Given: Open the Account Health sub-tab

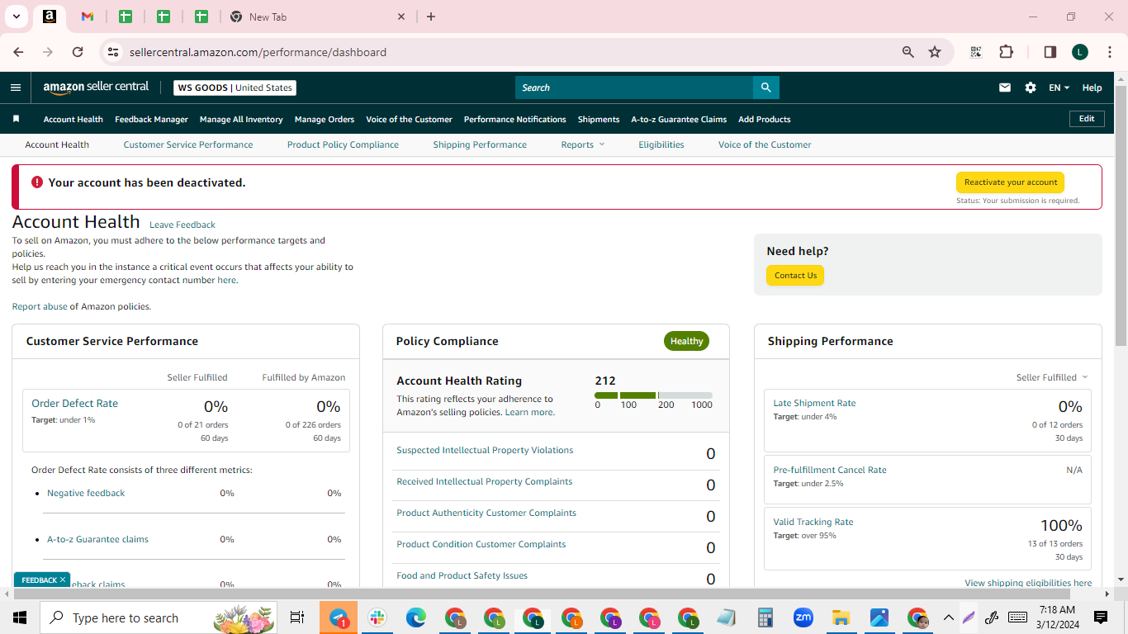Looking at the screenshot, I should (x=57, y=144).
